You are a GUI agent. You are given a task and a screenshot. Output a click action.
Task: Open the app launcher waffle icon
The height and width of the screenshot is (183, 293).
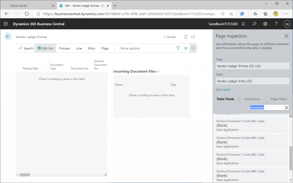(6, 24)
